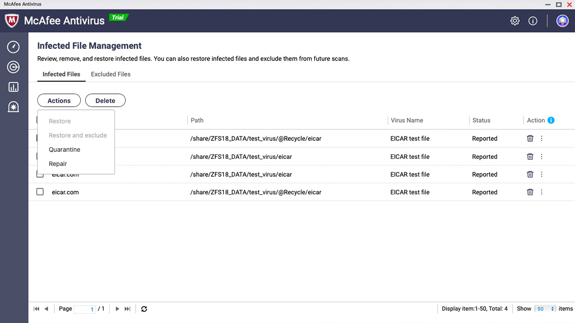Click the refresh icon in pager

click(144, 309)
